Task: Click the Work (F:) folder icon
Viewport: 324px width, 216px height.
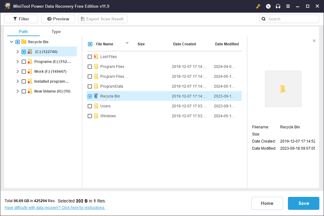Action: [30, 72]
